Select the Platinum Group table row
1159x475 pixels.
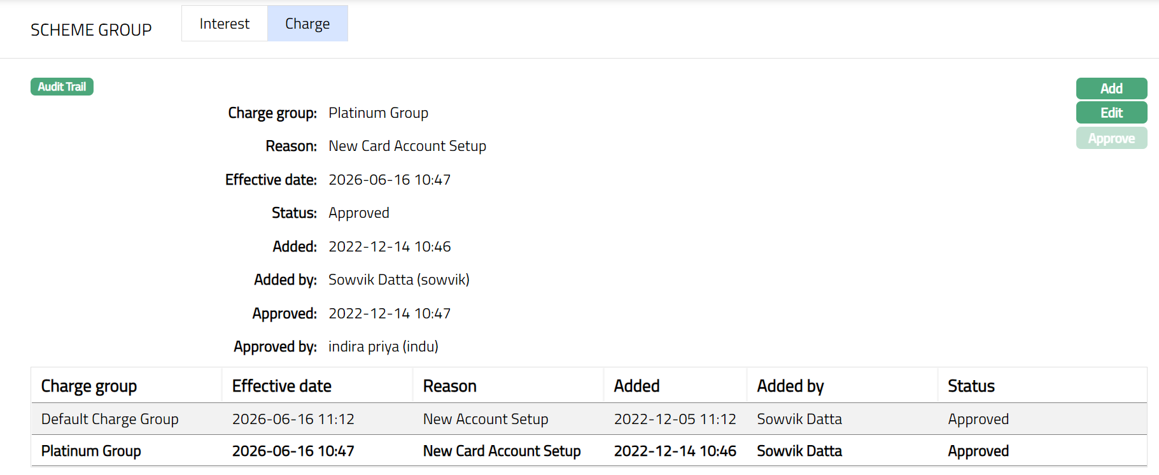(91, 451)
